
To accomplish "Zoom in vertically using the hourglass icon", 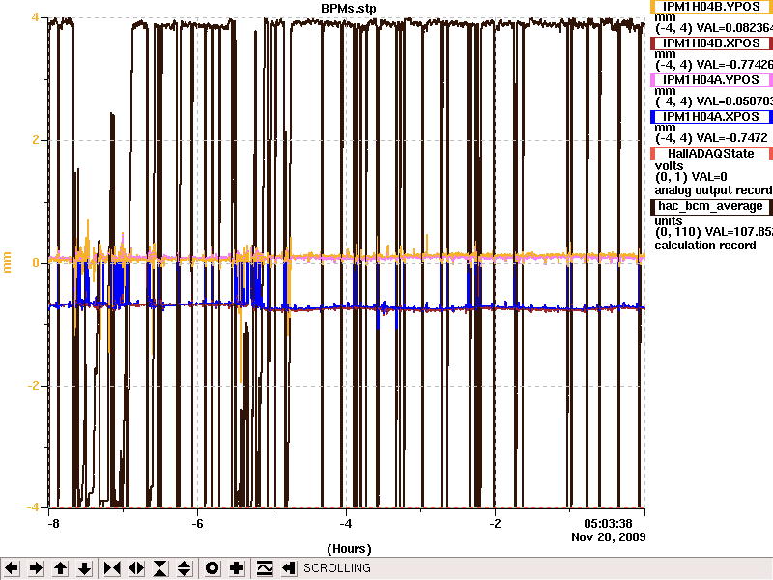I will coord(160,568).
